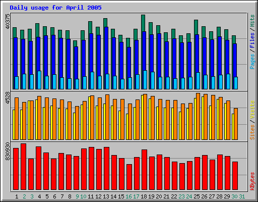Viewport: 258px width, 202px height.
Task: Click the "Daily usage for April 2005" title
Action: [x=55, y=8]
